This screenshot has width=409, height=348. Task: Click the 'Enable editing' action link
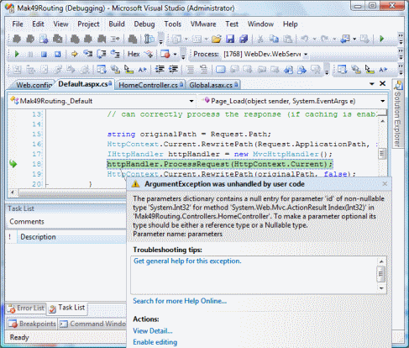click(155, 342)
